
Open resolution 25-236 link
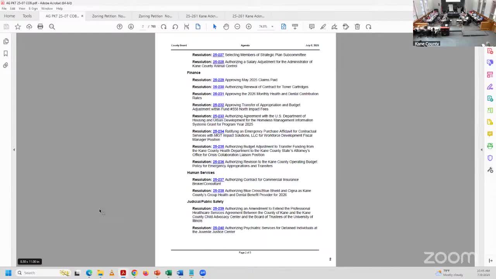pos(218,162)
